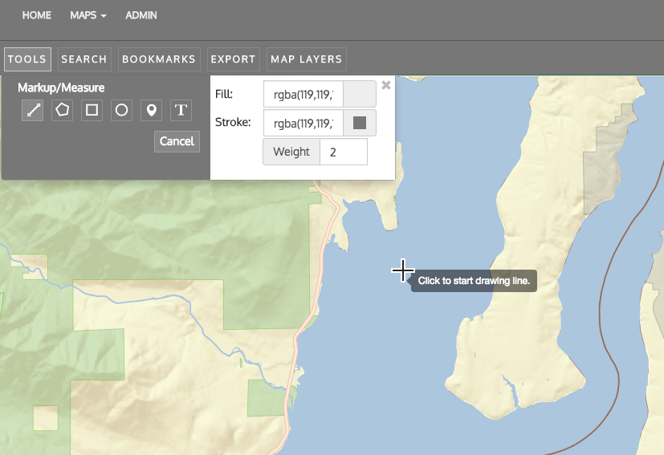
Task: Click the stroke Weight input field
Action: (343, 152)
